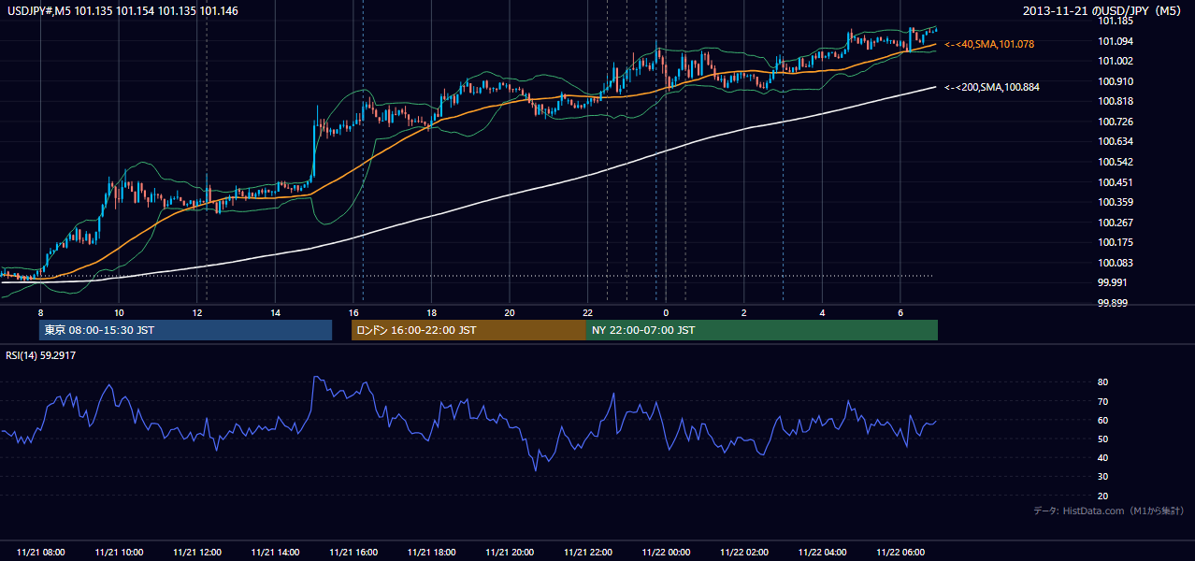Screen dimensions: 1195x561
Task: Click price axis value 100.910
Action: (x=1116, y=81)
